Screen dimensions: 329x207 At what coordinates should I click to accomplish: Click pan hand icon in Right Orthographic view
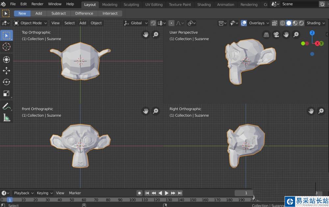click(311, 111)
